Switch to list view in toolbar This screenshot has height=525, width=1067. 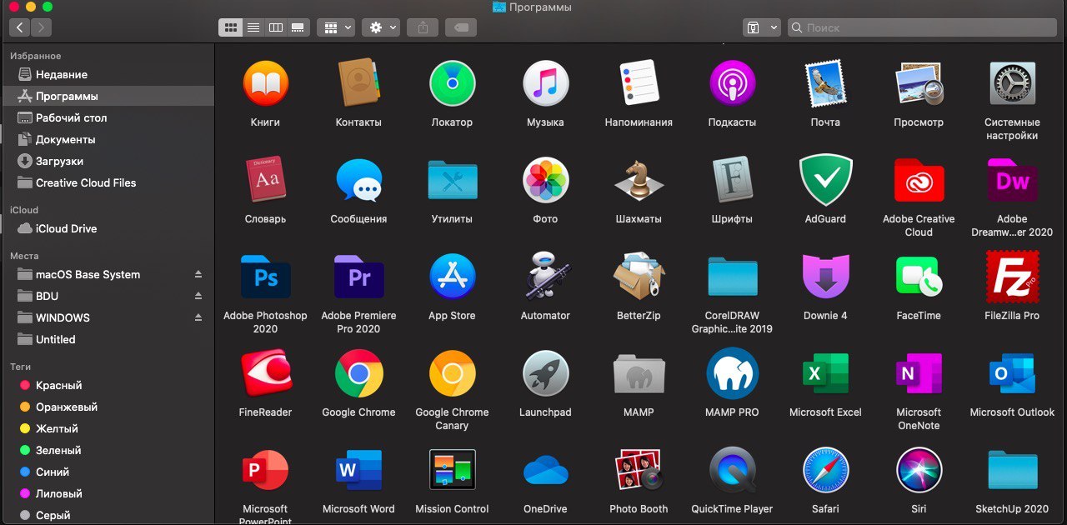(x=253, y=27)
